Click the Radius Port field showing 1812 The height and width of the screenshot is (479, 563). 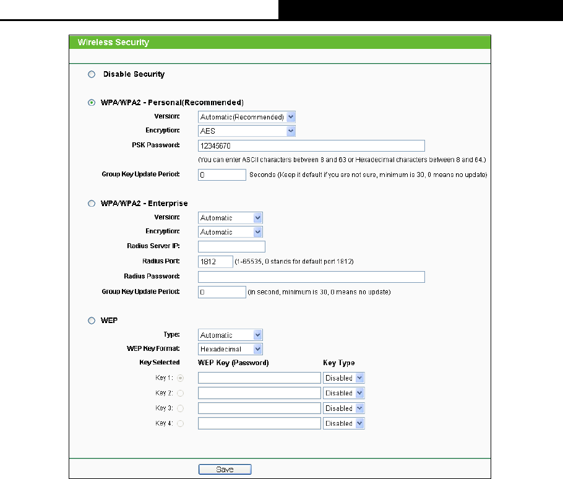pos(215,262)
